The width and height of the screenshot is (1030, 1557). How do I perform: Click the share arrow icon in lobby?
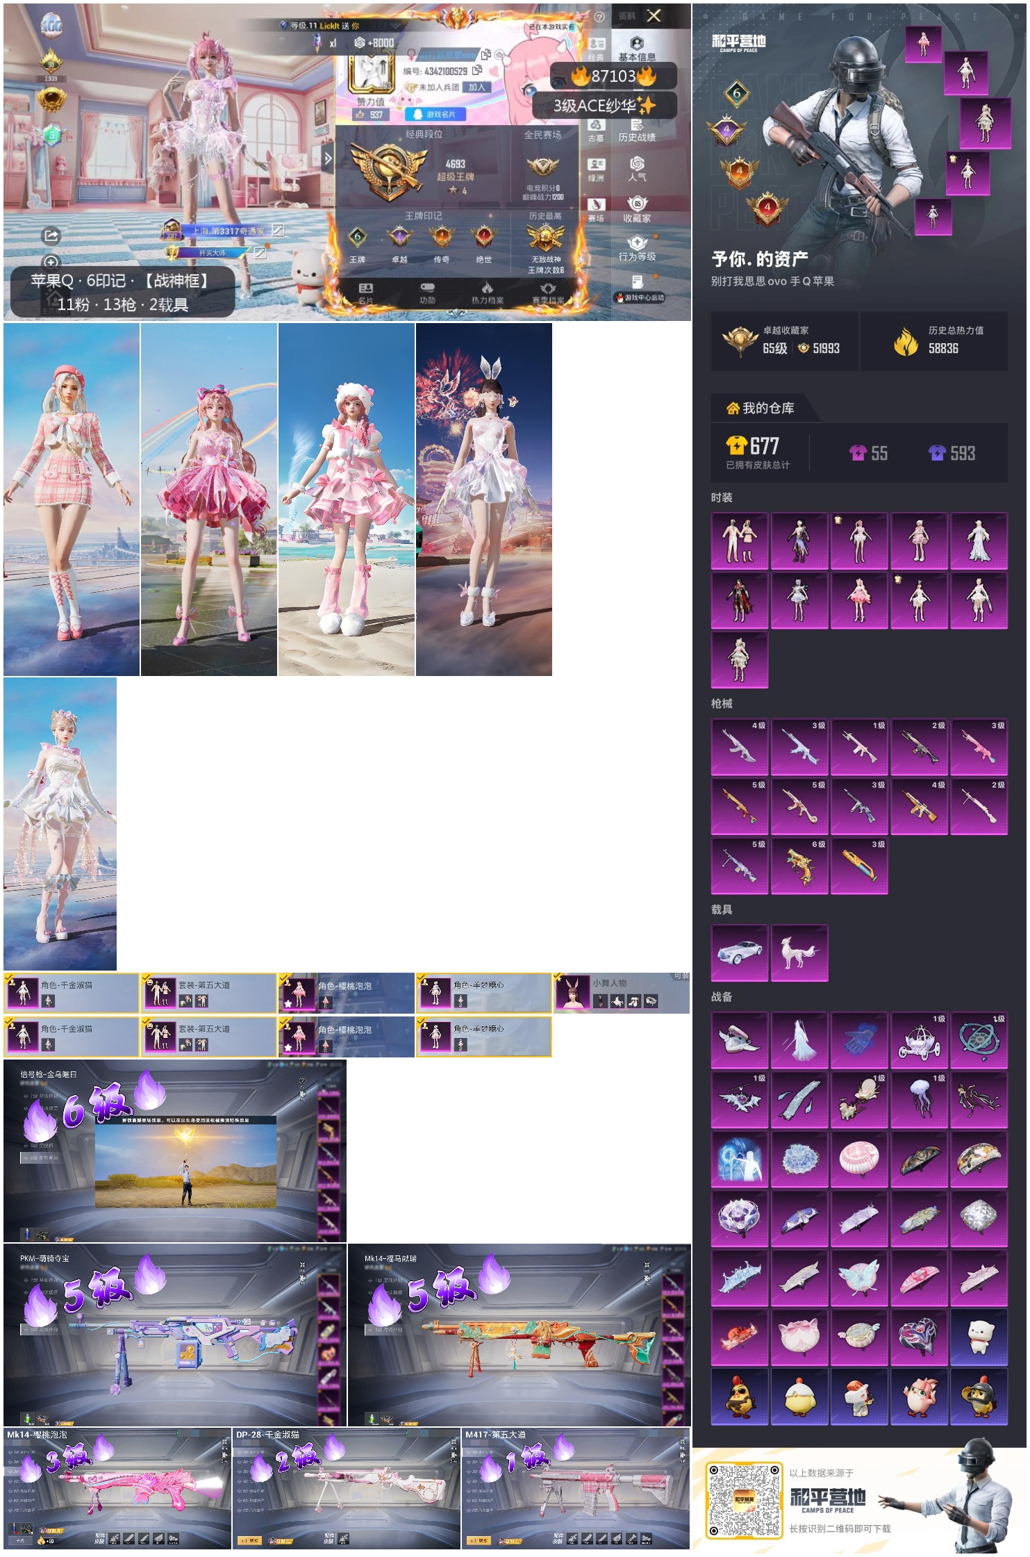tap(51, 236)
